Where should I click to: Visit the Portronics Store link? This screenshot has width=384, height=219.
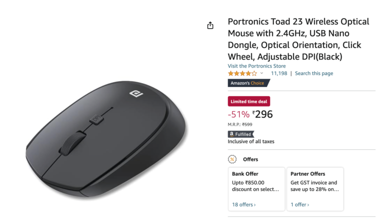(256, 66)
